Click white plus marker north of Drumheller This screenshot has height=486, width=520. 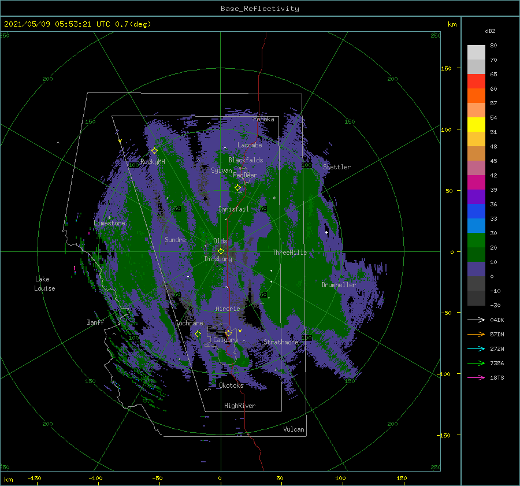(326, 232)
